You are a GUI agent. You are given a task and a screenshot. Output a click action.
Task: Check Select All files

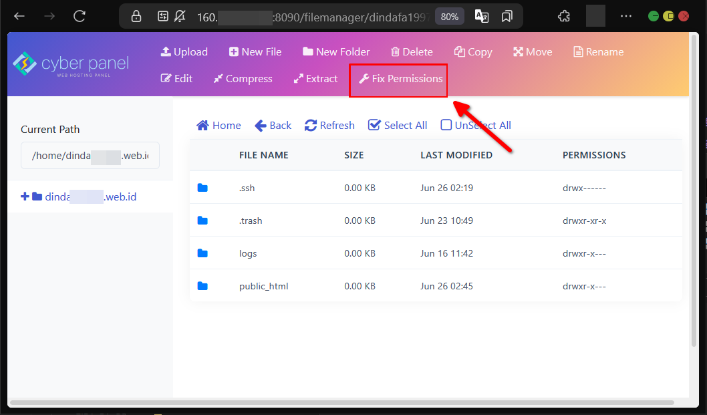tap(398, 126)
